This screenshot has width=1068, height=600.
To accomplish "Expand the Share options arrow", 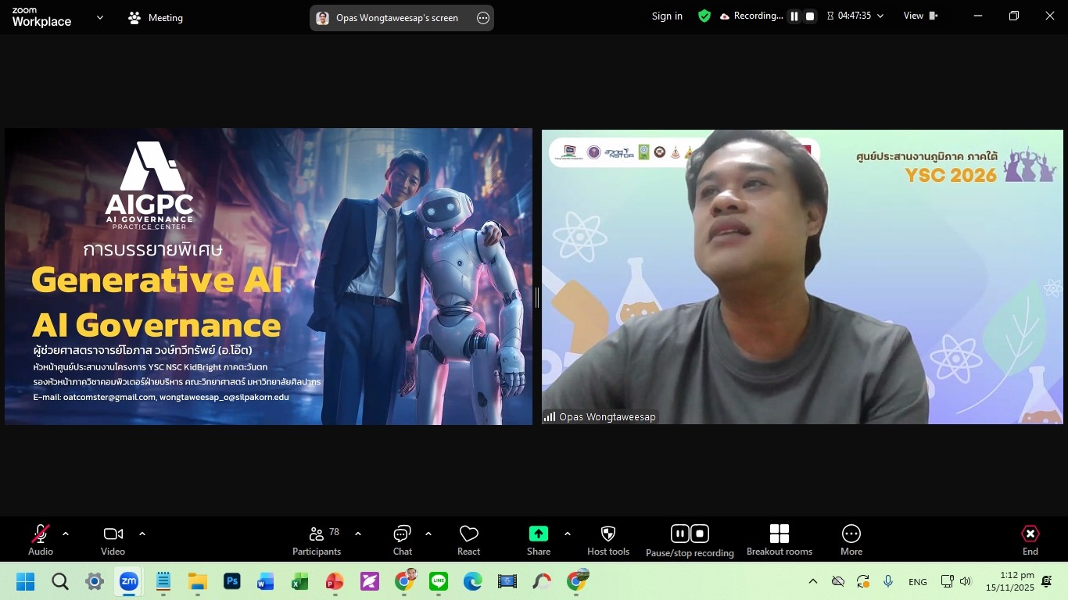I will tap(568, 534).
